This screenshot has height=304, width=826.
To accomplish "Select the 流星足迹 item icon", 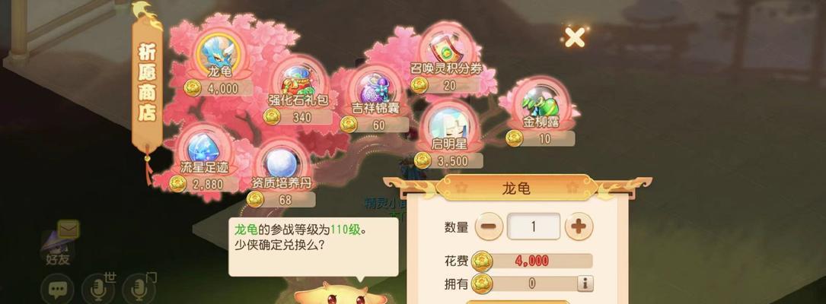I will coord(203,147).
